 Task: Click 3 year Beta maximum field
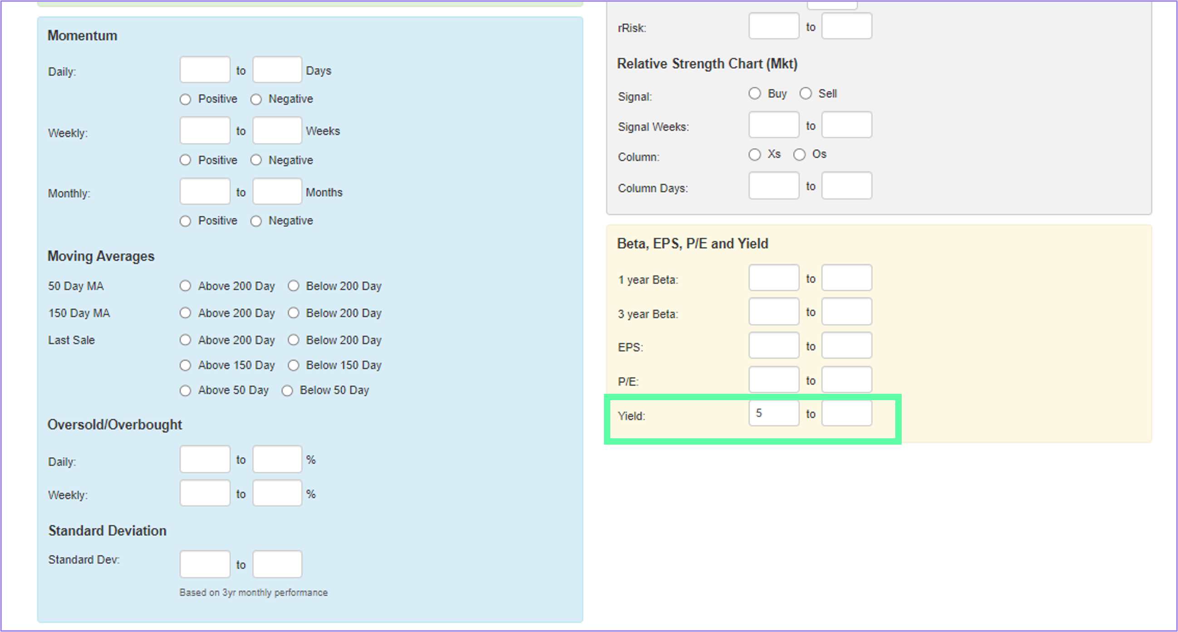846,311
